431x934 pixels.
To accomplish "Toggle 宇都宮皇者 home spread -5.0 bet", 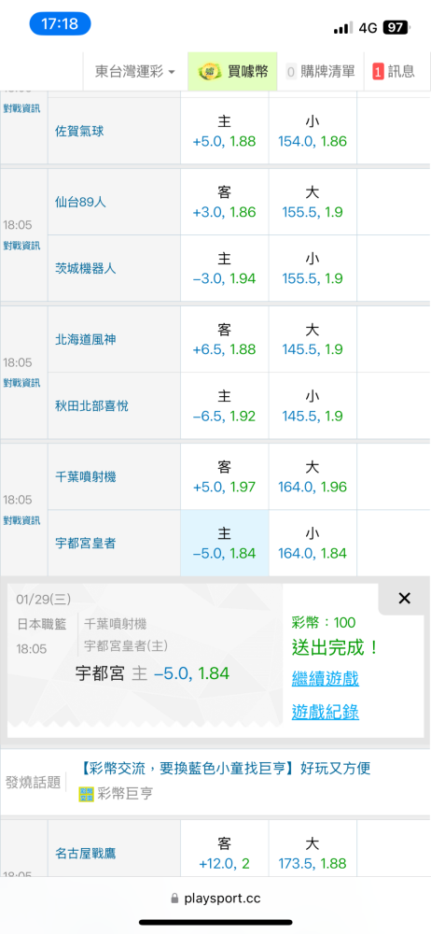I will point(225,543).
